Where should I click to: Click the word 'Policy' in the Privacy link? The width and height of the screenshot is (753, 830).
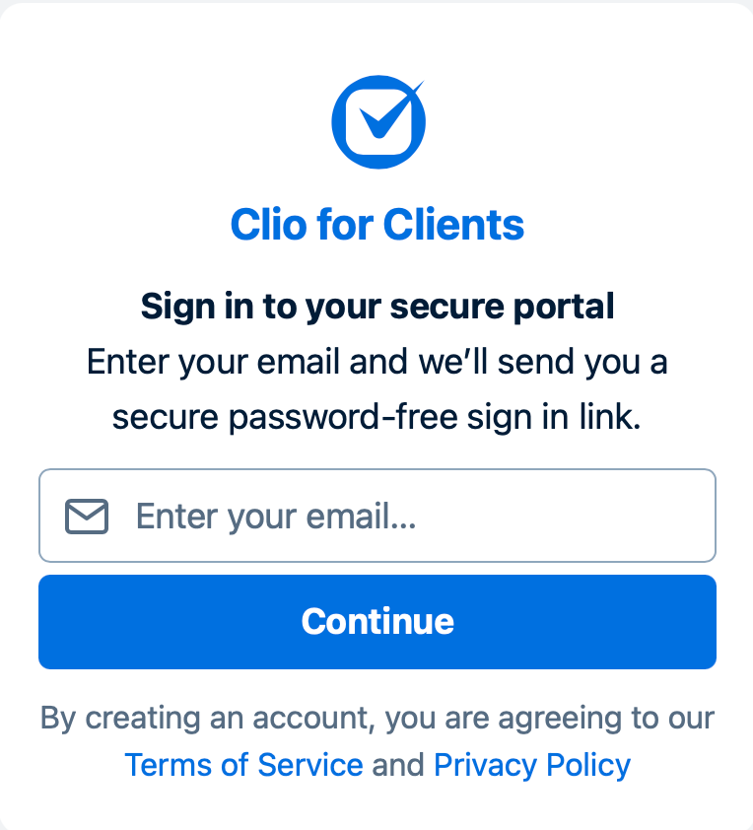[588, 765]
